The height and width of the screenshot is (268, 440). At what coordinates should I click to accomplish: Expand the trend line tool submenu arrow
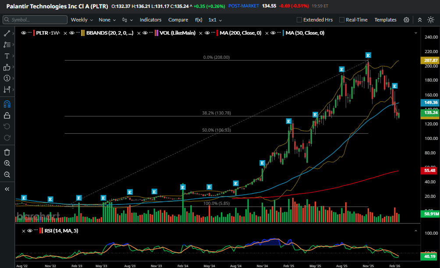click(x=13, y=33)
